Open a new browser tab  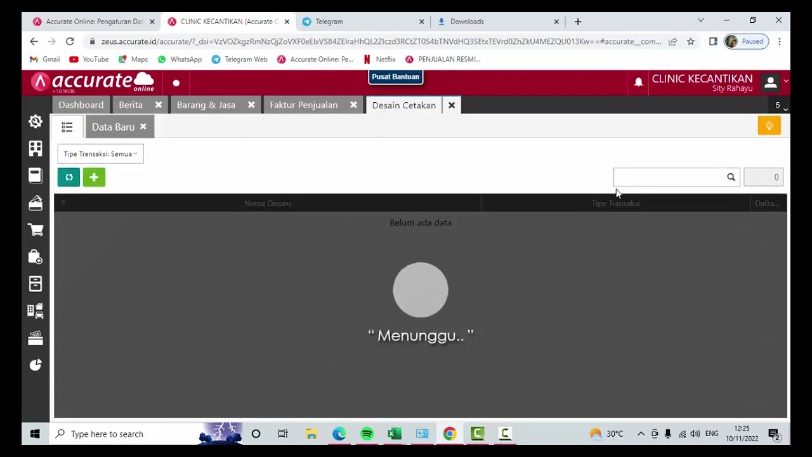pos(578,22)
